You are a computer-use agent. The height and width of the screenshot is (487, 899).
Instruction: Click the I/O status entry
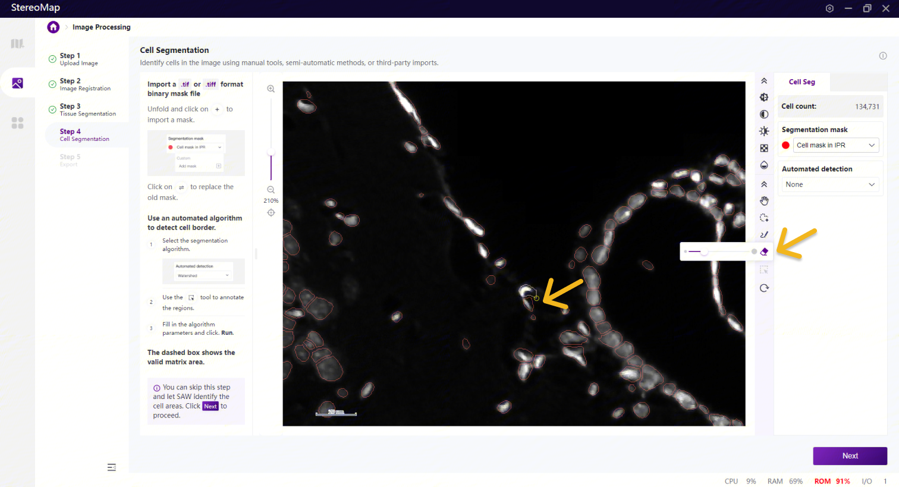tap(874, 482)
